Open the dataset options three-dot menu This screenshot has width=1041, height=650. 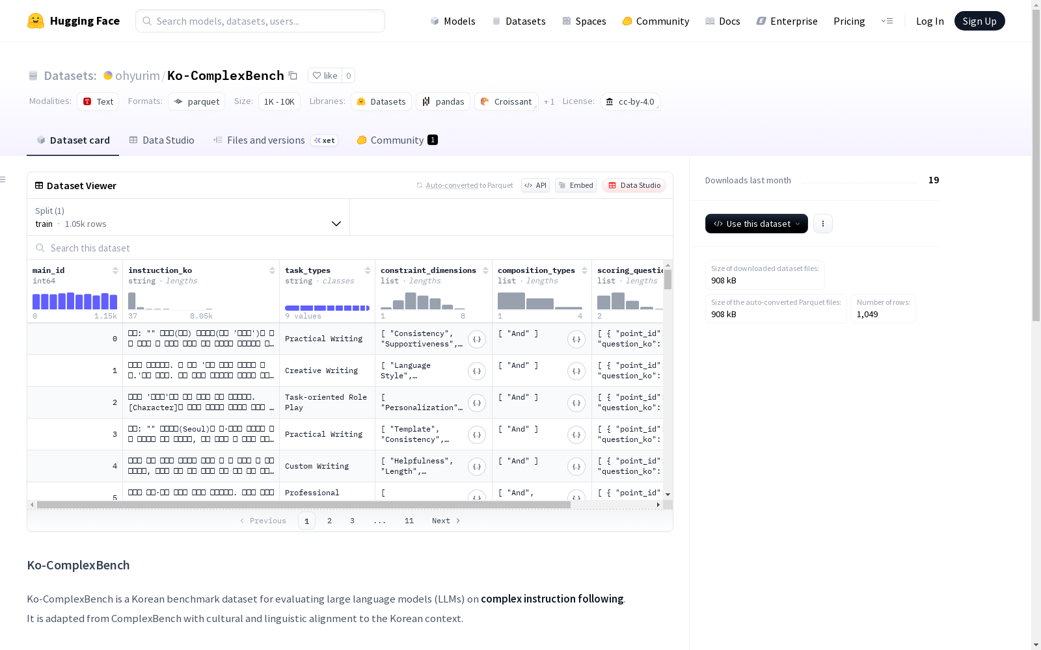(x=823, y=224)
